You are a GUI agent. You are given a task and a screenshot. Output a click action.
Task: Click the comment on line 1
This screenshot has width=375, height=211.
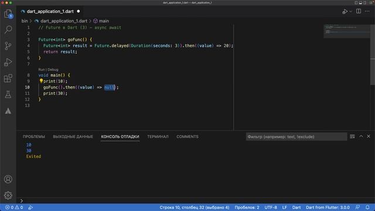click(80, 28)
